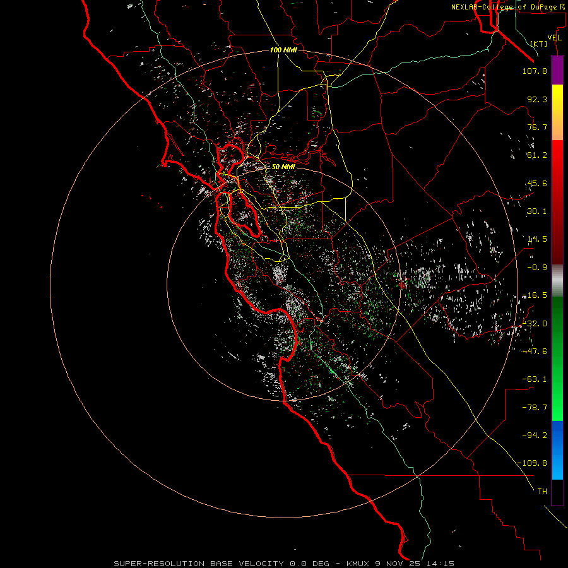The width and height of the screenshot is (568, 568).
Task: Click the -94.2 velocity scale value
Action: point(535,435)
